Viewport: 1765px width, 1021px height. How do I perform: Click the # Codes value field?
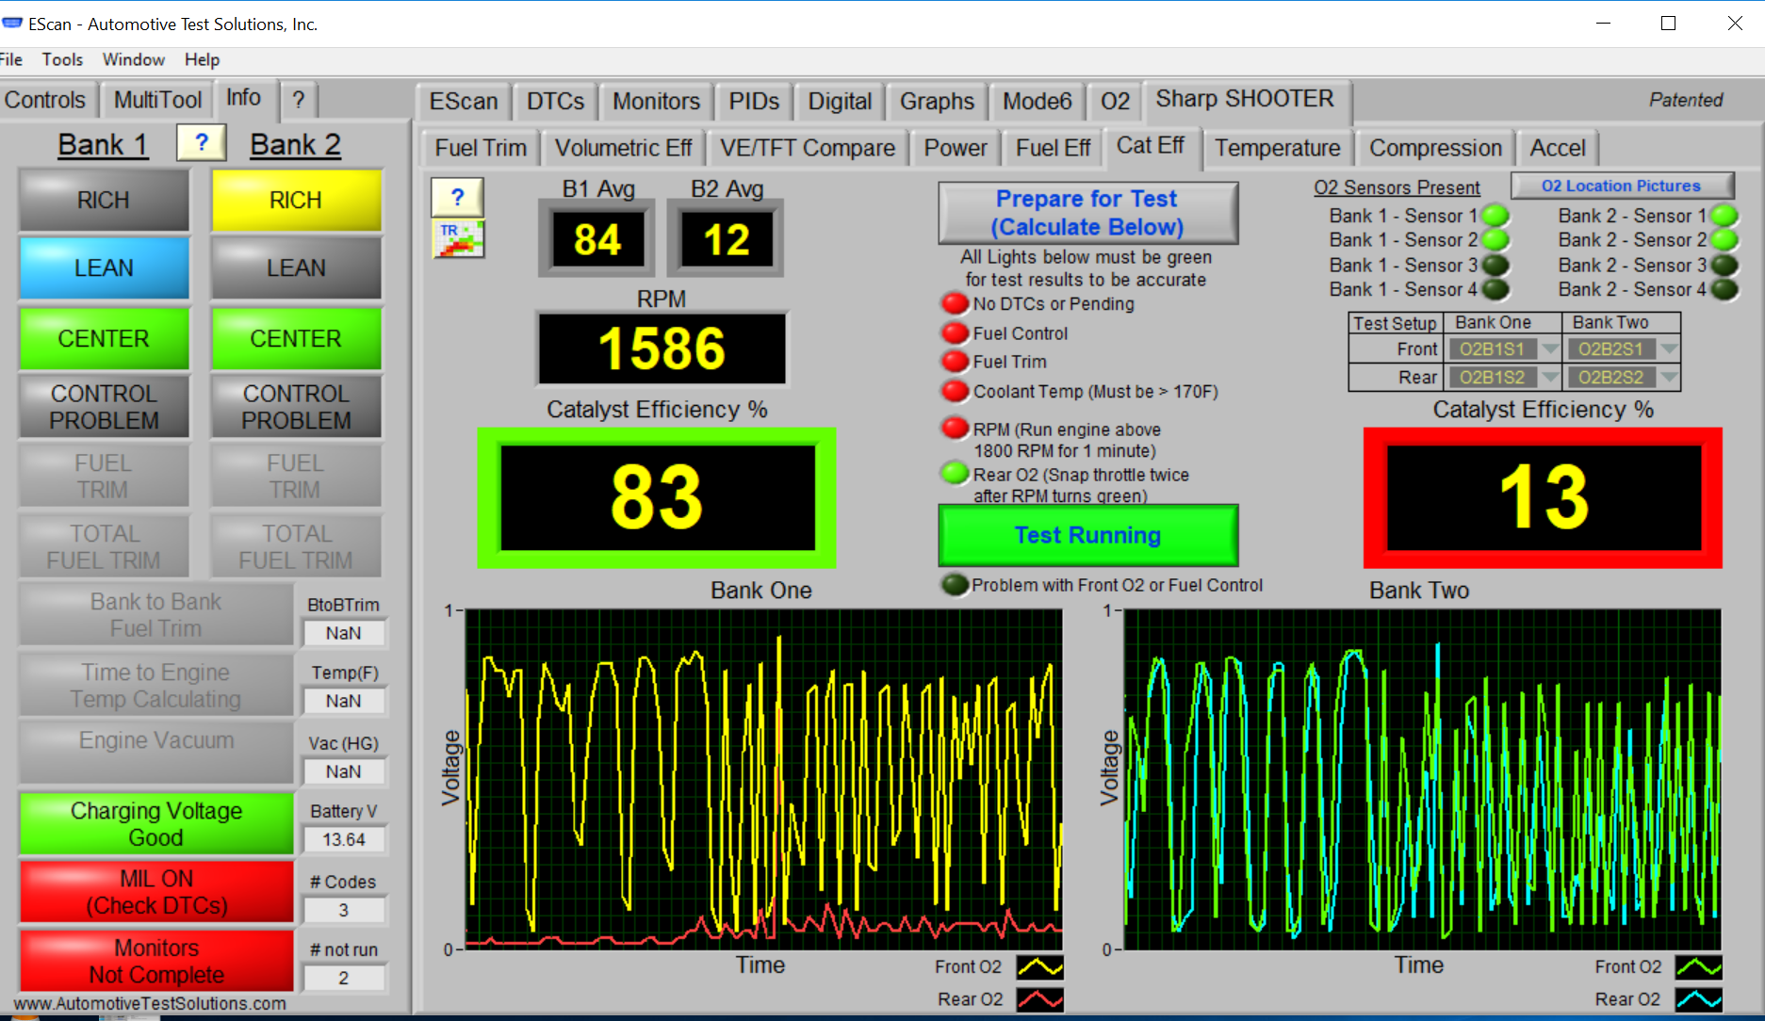point(343,910)
